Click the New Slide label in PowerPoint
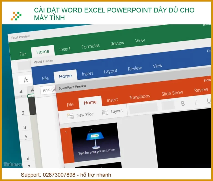The width and height of the screenshot is (213, 181). coord(85,115)
